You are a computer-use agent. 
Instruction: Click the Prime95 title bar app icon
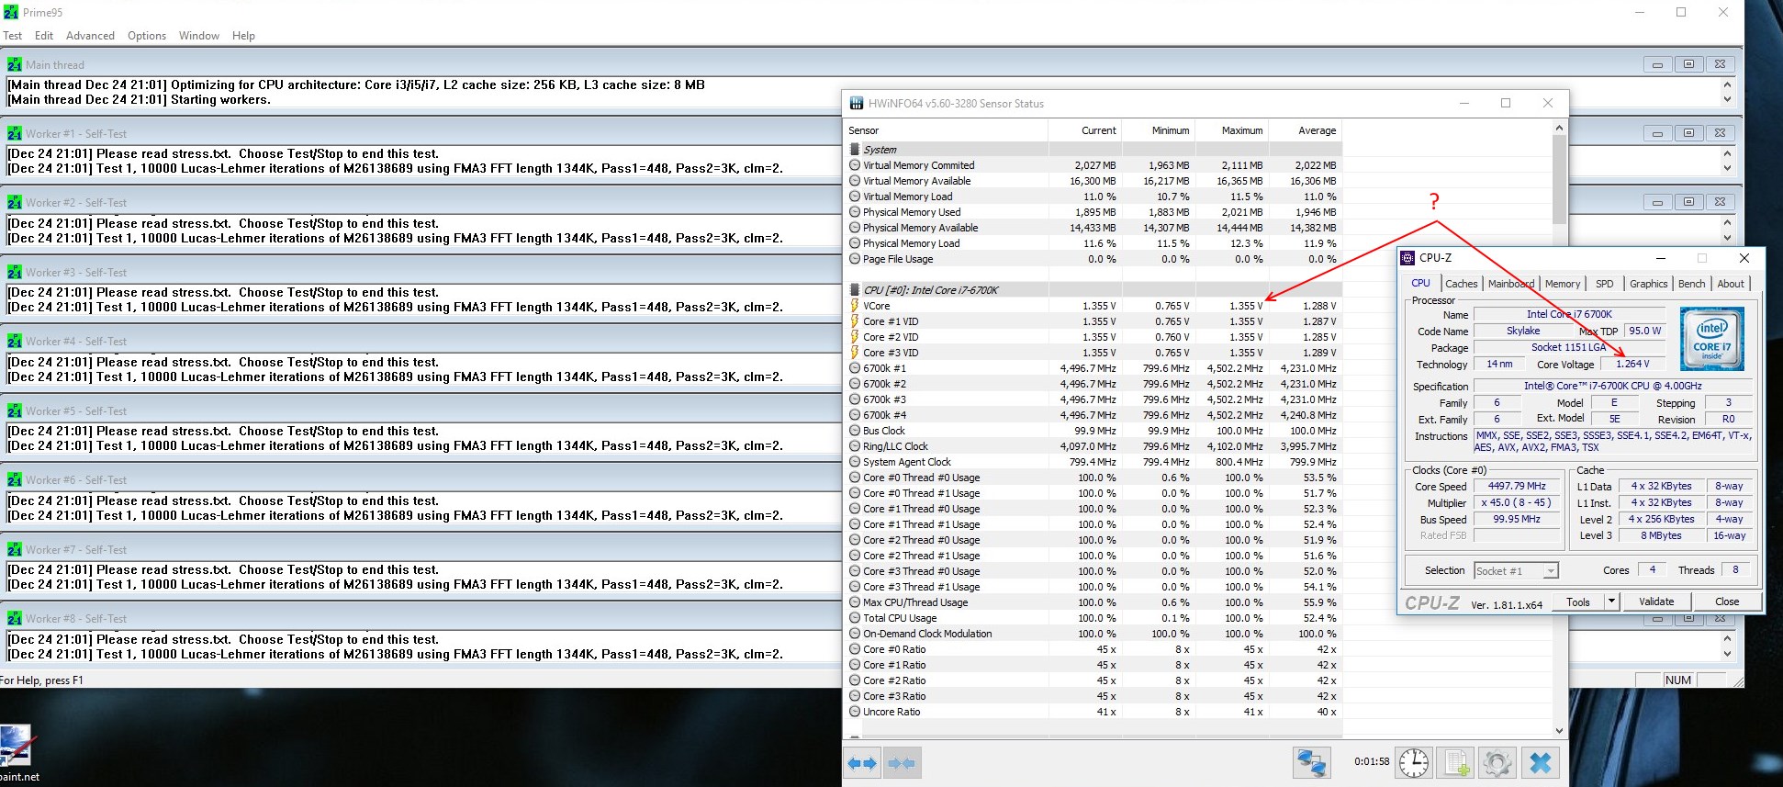[11, 12]
